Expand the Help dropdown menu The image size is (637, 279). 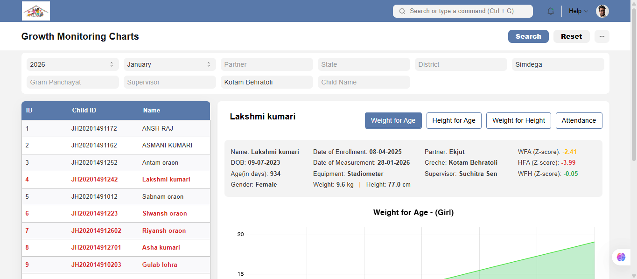578,11
